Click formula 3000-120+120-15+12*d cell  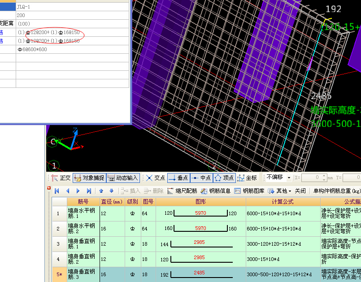click(283, 244)
